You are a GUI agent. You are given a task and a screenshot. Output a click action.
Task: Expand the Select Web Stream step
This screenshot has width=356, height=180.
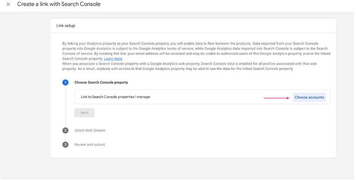tap(90, 131)
